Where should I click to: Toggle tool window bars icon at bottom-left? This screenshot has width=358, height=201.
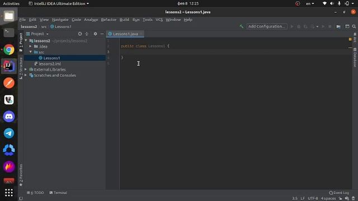click(x=21, y=199)
